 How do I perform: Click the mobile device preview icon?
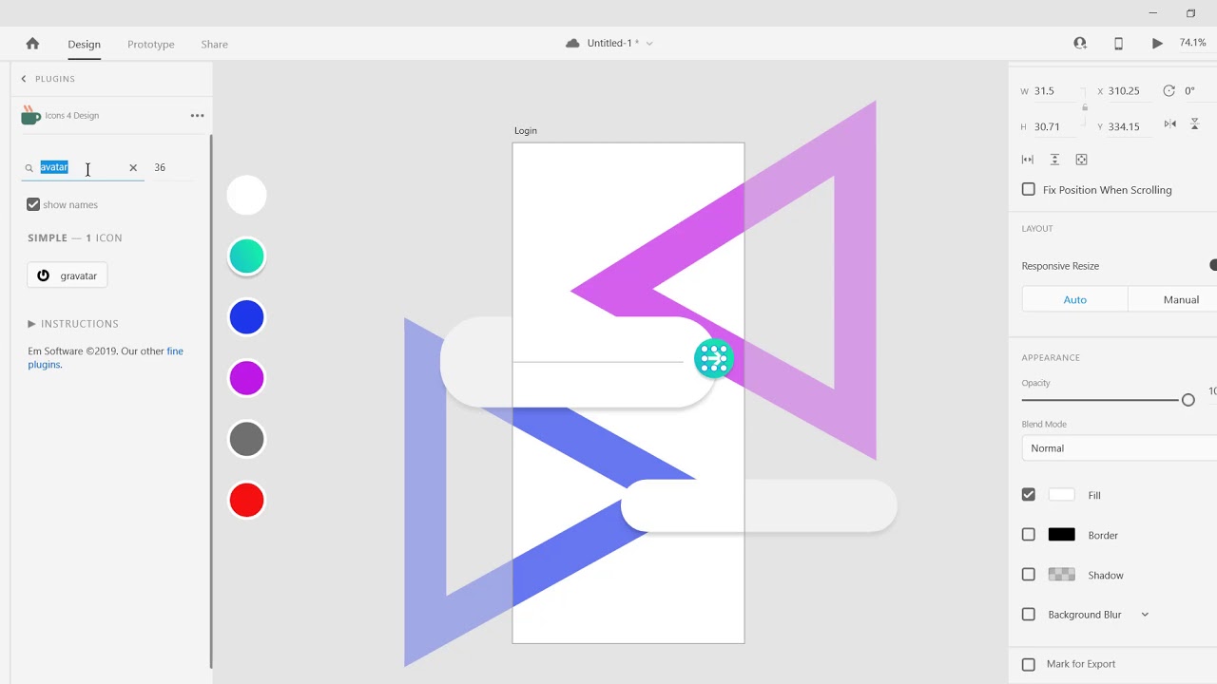click(1118, 44)
